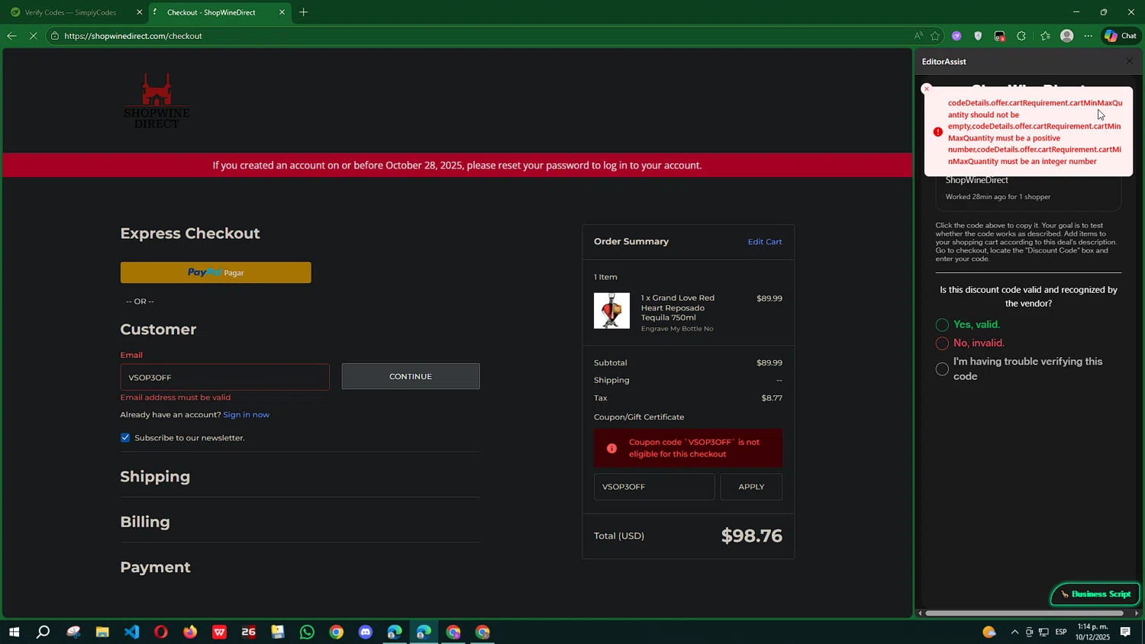Viewport: 1145px width, 644px height.
Task: Launch Opera browser from taskbar
Action: 161,632
